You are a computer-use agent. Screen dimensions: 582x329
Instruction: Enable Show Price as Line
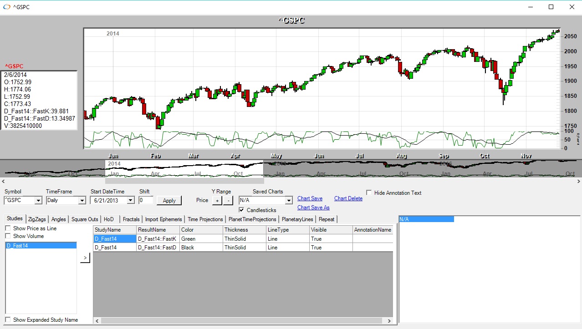pos(8,228)
